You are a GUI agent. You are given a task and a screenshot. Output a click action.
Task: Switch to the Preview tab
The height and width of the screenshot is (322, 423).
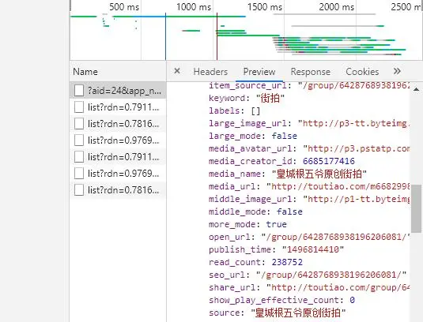(259, 72)
